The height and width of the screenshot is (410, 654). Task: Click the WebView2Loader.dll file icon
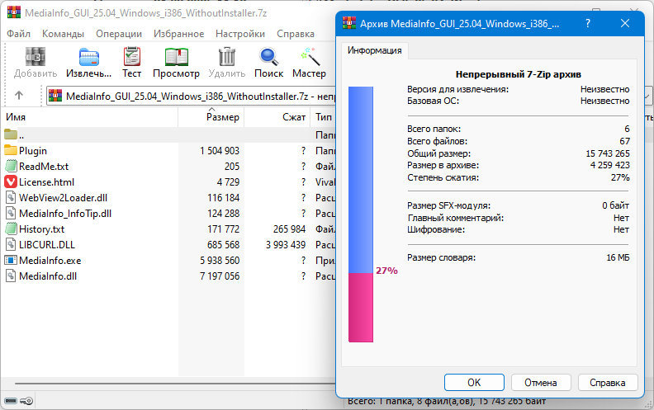click(11, 197)
